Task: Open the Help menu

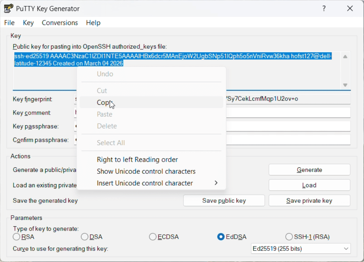Action: click(x=93, y=23)
